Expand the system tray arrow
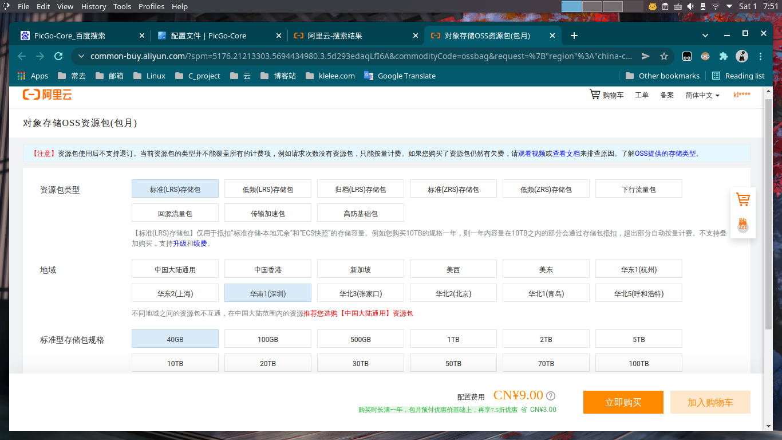This screenshot has width=782, height=440. [729, 6]
